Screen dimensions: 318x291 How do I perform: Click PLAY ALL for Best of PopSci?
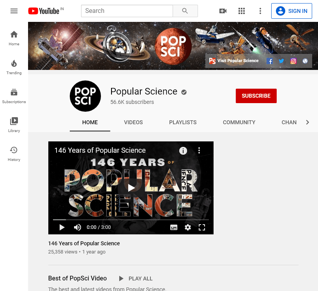pyautogui.click(x=136, y=279)
